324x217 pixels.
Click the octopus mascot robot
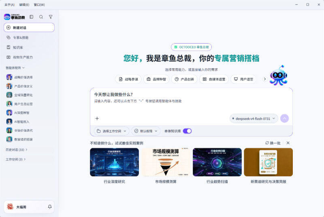pyautogui.click(x=279, y=76)
